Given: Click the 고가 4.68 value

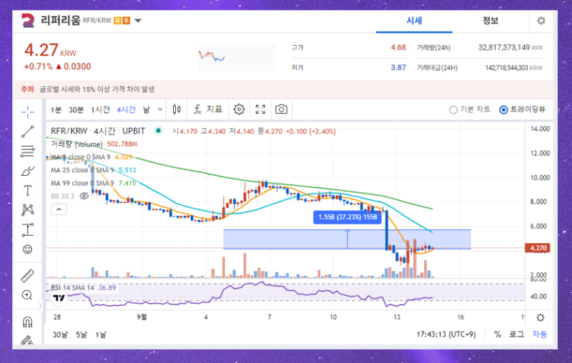Looking at the screenshot, I should click(398, 47).
